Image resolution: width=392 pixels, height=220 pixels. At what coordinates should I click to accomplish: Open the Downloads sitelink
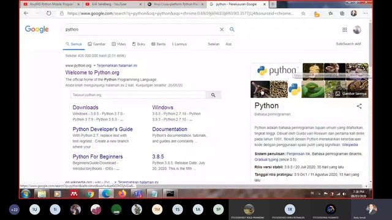[x=85, y=108]
